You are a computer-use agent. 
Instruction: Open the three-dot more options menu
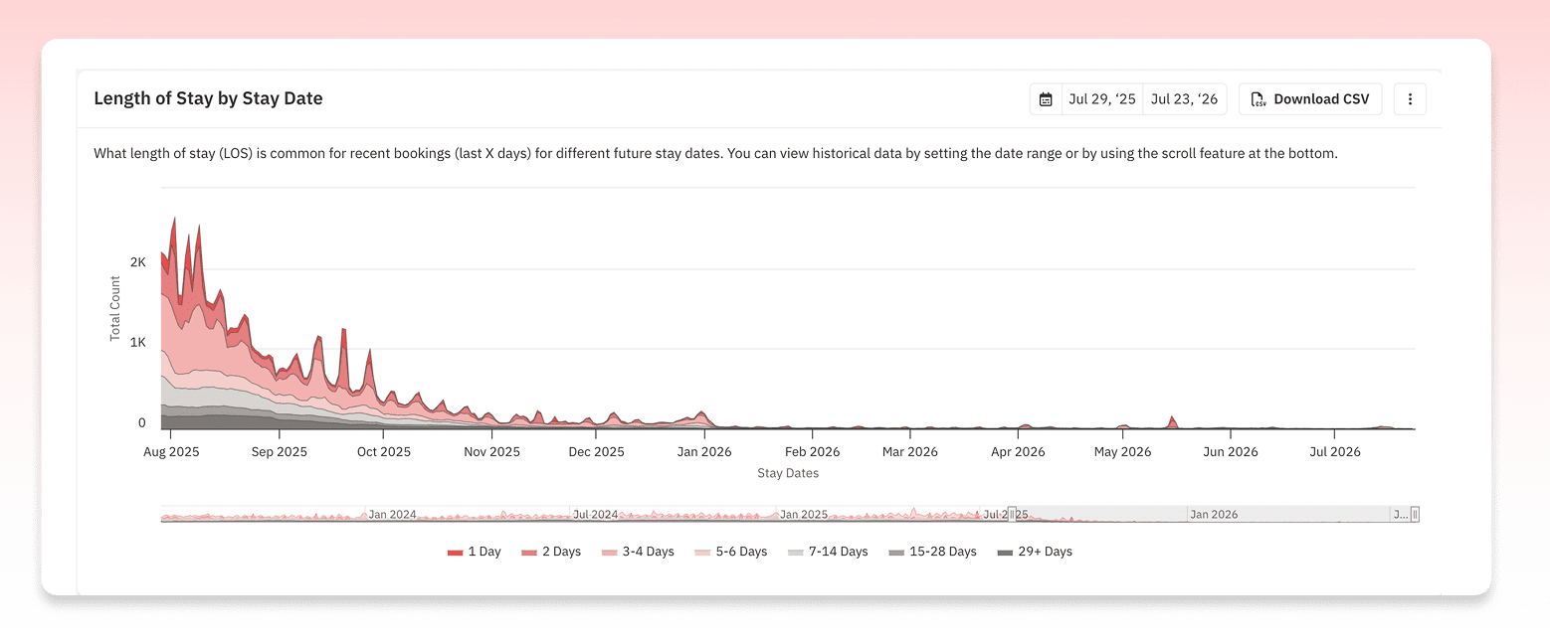point(1410,99)
